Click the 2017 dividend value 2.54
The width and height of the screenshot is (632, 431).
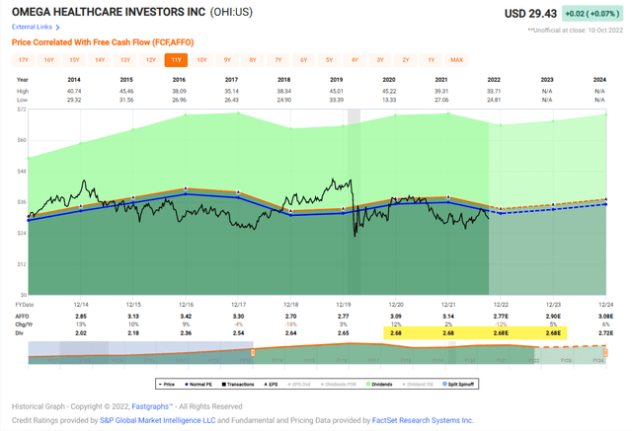[x=238, y=333]
